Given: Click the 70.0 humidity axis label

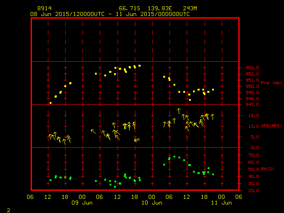Looking at the screenshot, I should coord(253,155).
